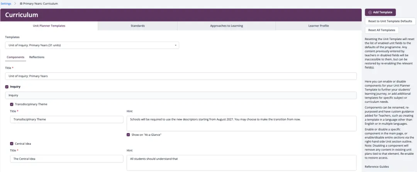This screenshot has width=417, height=172.
Task: Click the Settings breadcrumb link
Action: pos(5,3)
